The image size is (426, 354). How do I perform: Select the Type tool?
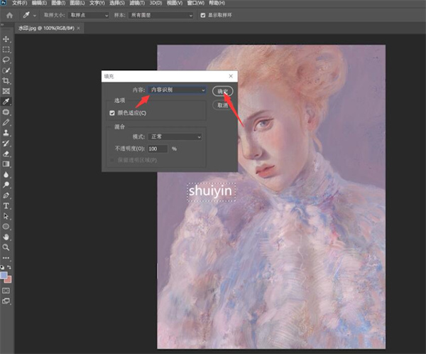6,205
